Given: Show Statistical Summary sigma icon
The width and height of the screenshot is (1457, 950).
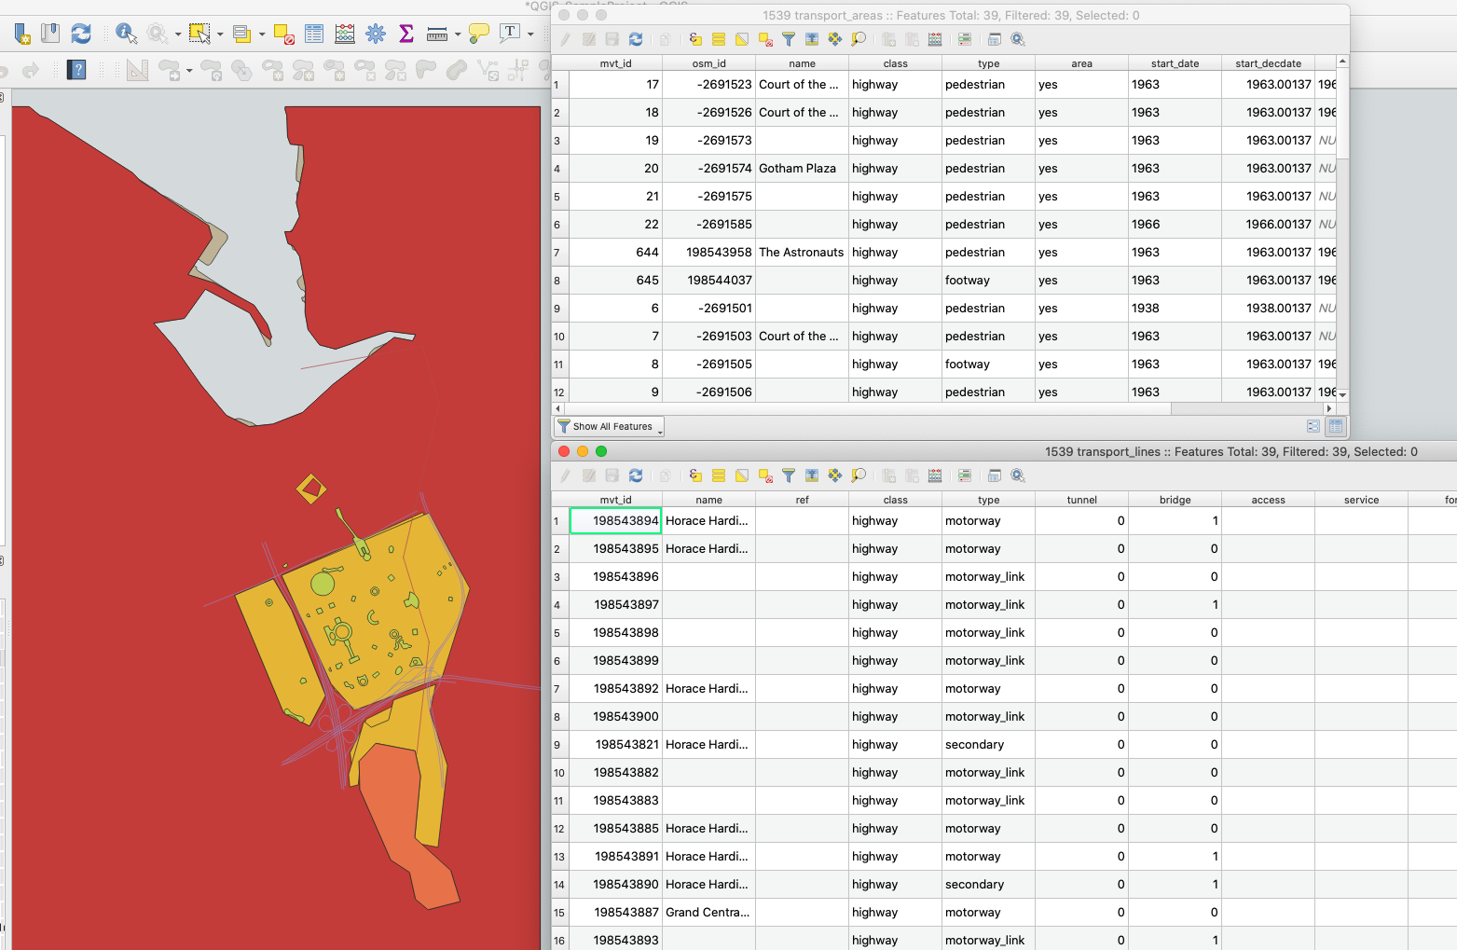Looking at the screenshot, I should tap(406, 34).
